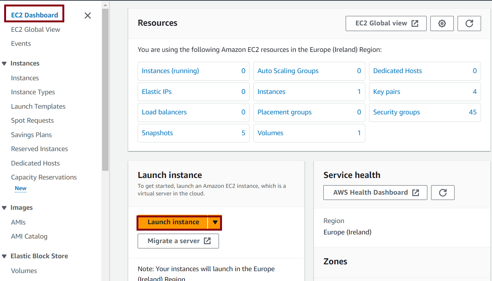
Task: Open the Launch instance dropdown arrow
Action: (214, 222)
